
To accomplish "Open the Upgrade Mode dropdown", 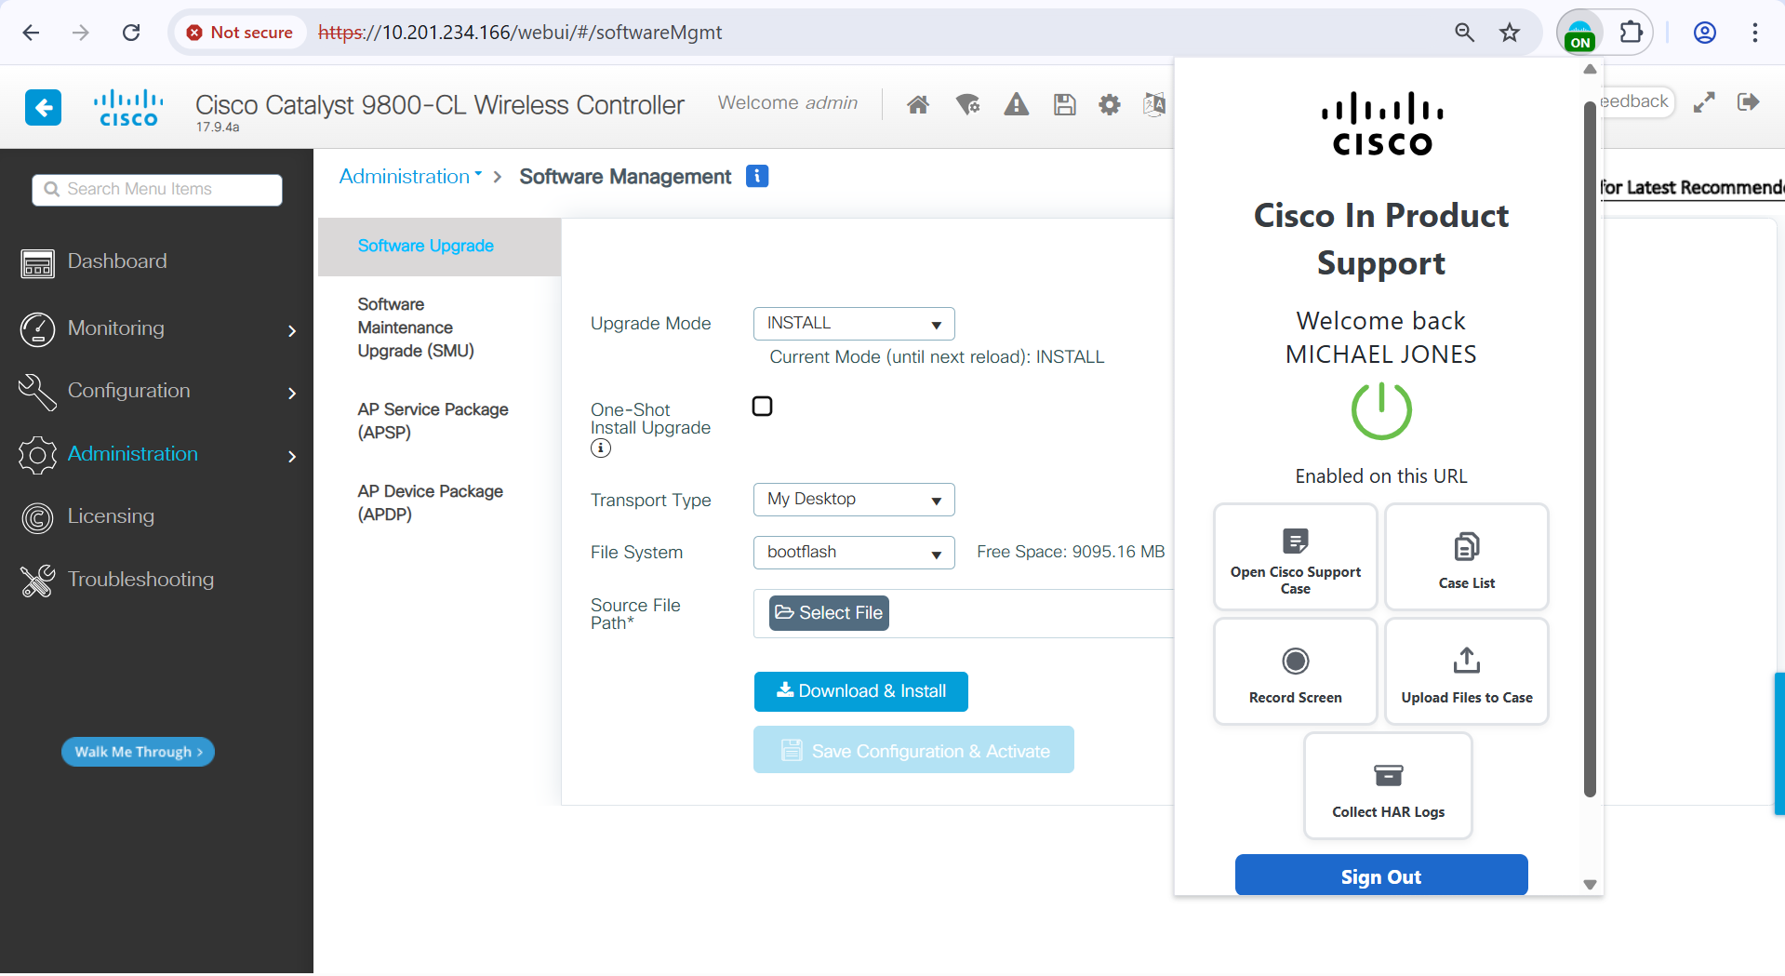I will tap(853, 324).
